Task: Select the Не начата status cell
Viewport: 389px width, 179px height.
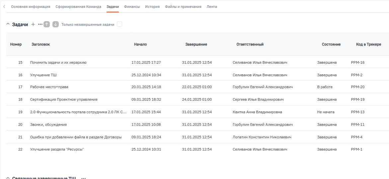Action: (x=326, y=112)
